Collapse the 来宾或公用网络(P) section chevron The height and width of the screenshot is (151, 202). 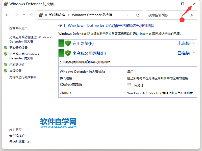[x=194, y=53]
